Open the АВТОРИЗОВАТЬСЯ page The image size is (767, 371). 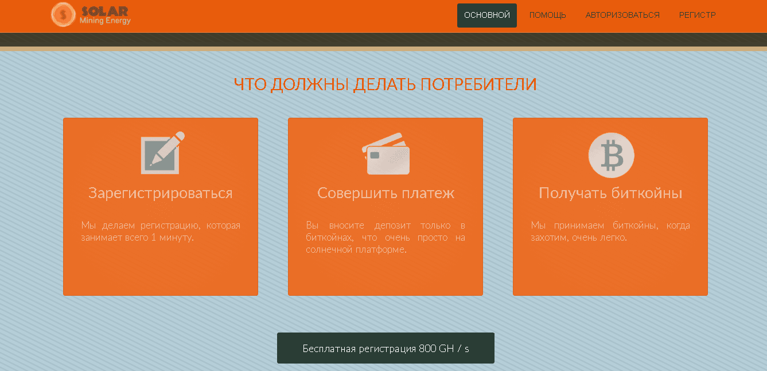tap(622, 15)
